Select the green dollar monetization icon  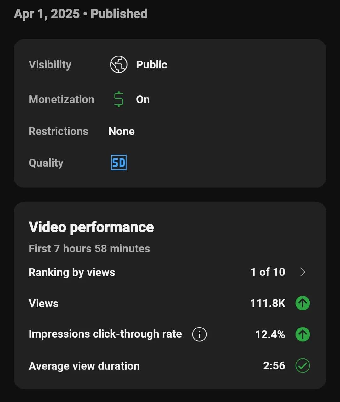pos(118,99)
